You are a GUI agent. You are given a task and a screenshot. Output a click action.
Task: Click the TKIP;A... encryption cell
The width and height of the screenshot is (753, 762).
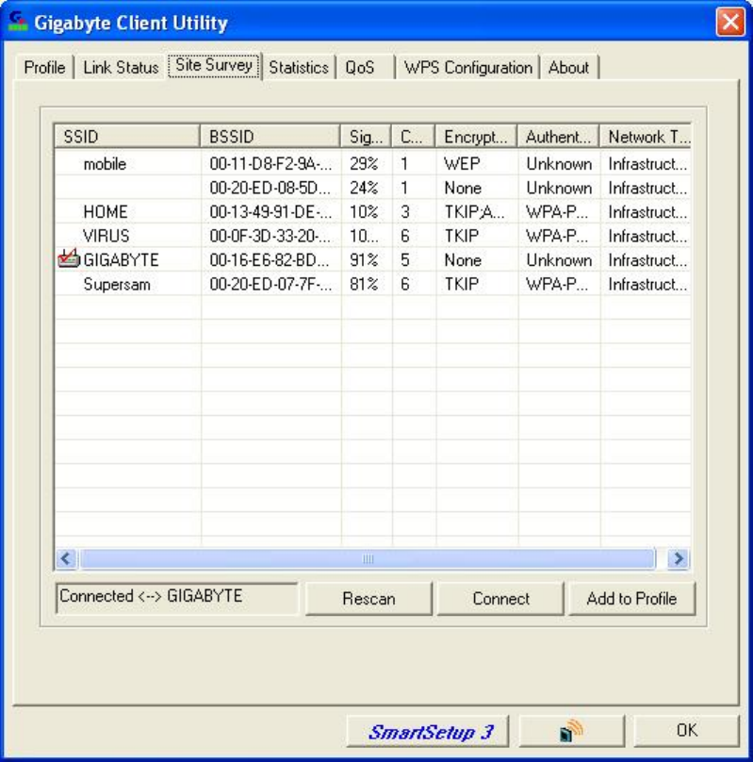[474, 212]
